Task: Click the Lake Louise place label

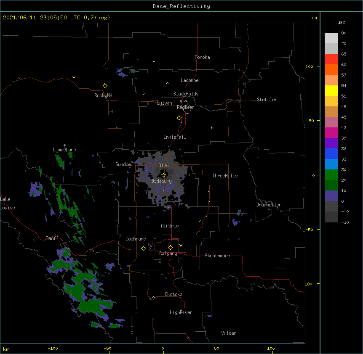Action: point(8,203)
